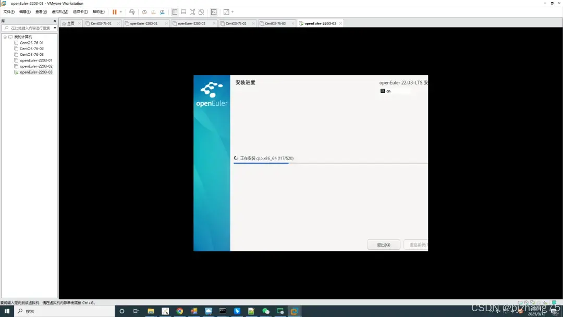The height and width of the screenshot is (317, 563).
Task: Open the snapshot manager
Action: click(162, 11)
